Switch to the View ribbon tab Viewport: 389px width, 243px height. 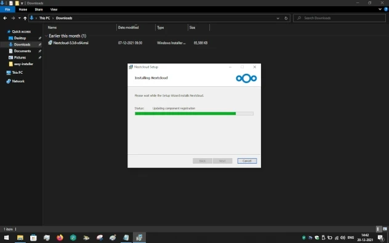[54, 9]
